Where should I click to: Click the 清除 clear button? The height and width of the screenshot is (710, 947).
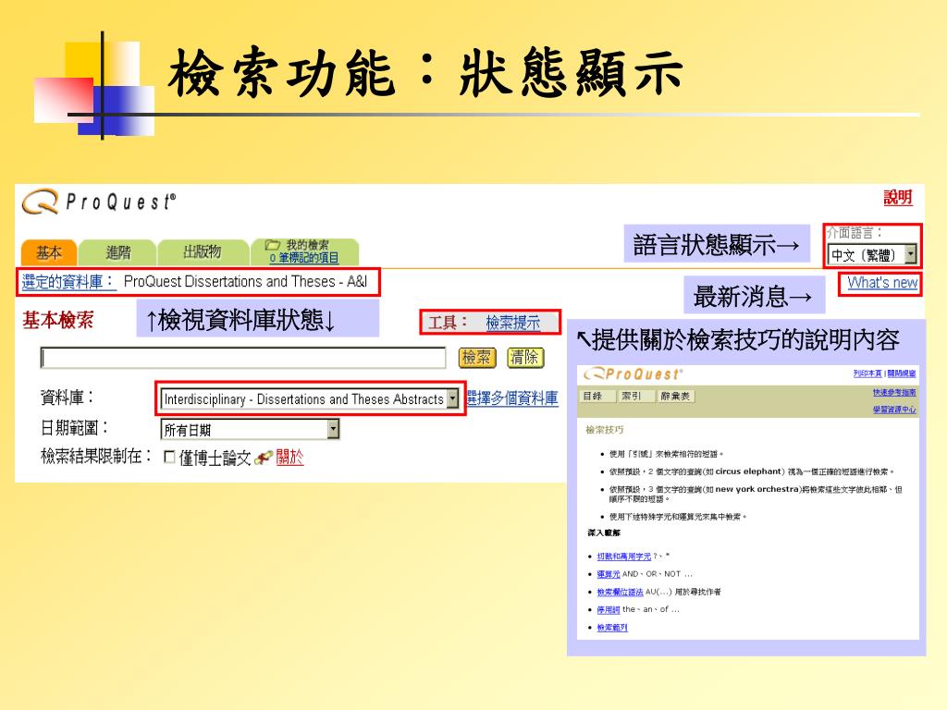click(525, 358)
